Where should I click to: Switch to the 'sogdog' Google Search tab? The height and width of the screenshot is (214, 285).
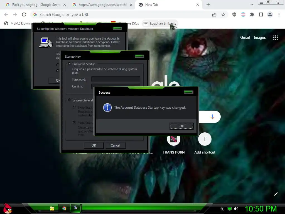[36, 5]
